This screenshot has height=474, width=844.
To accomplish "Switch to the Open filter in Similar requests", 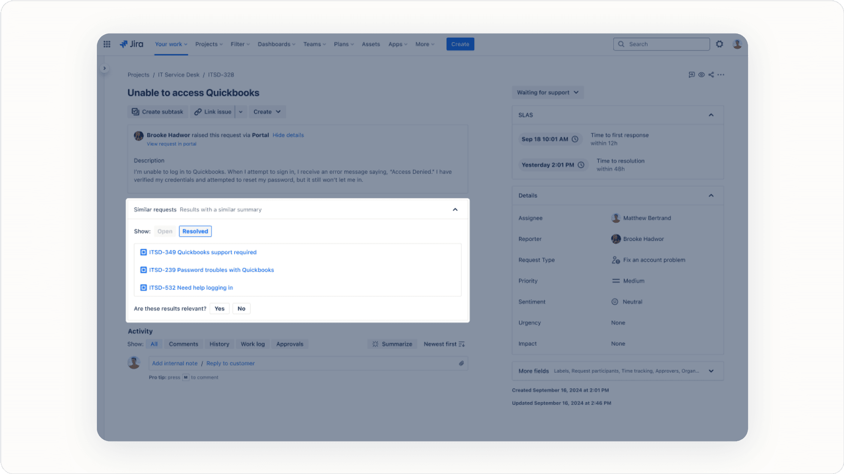I will click(x=165, y=231).
